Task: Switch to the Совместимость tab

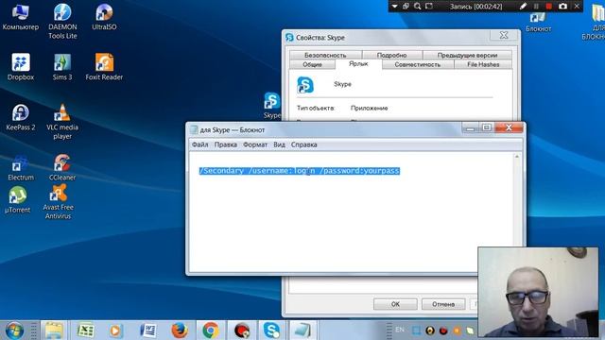Action: click(418, 65)
